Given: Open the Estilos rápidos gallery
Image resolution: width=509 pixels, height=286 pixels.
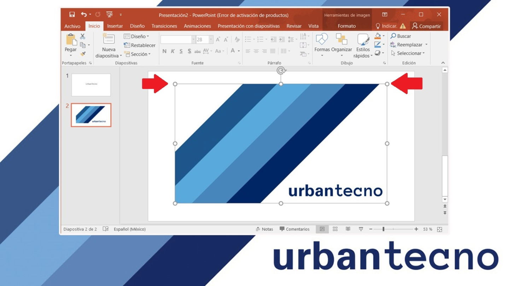Looking at the screenshot, I should pos(363,46).
